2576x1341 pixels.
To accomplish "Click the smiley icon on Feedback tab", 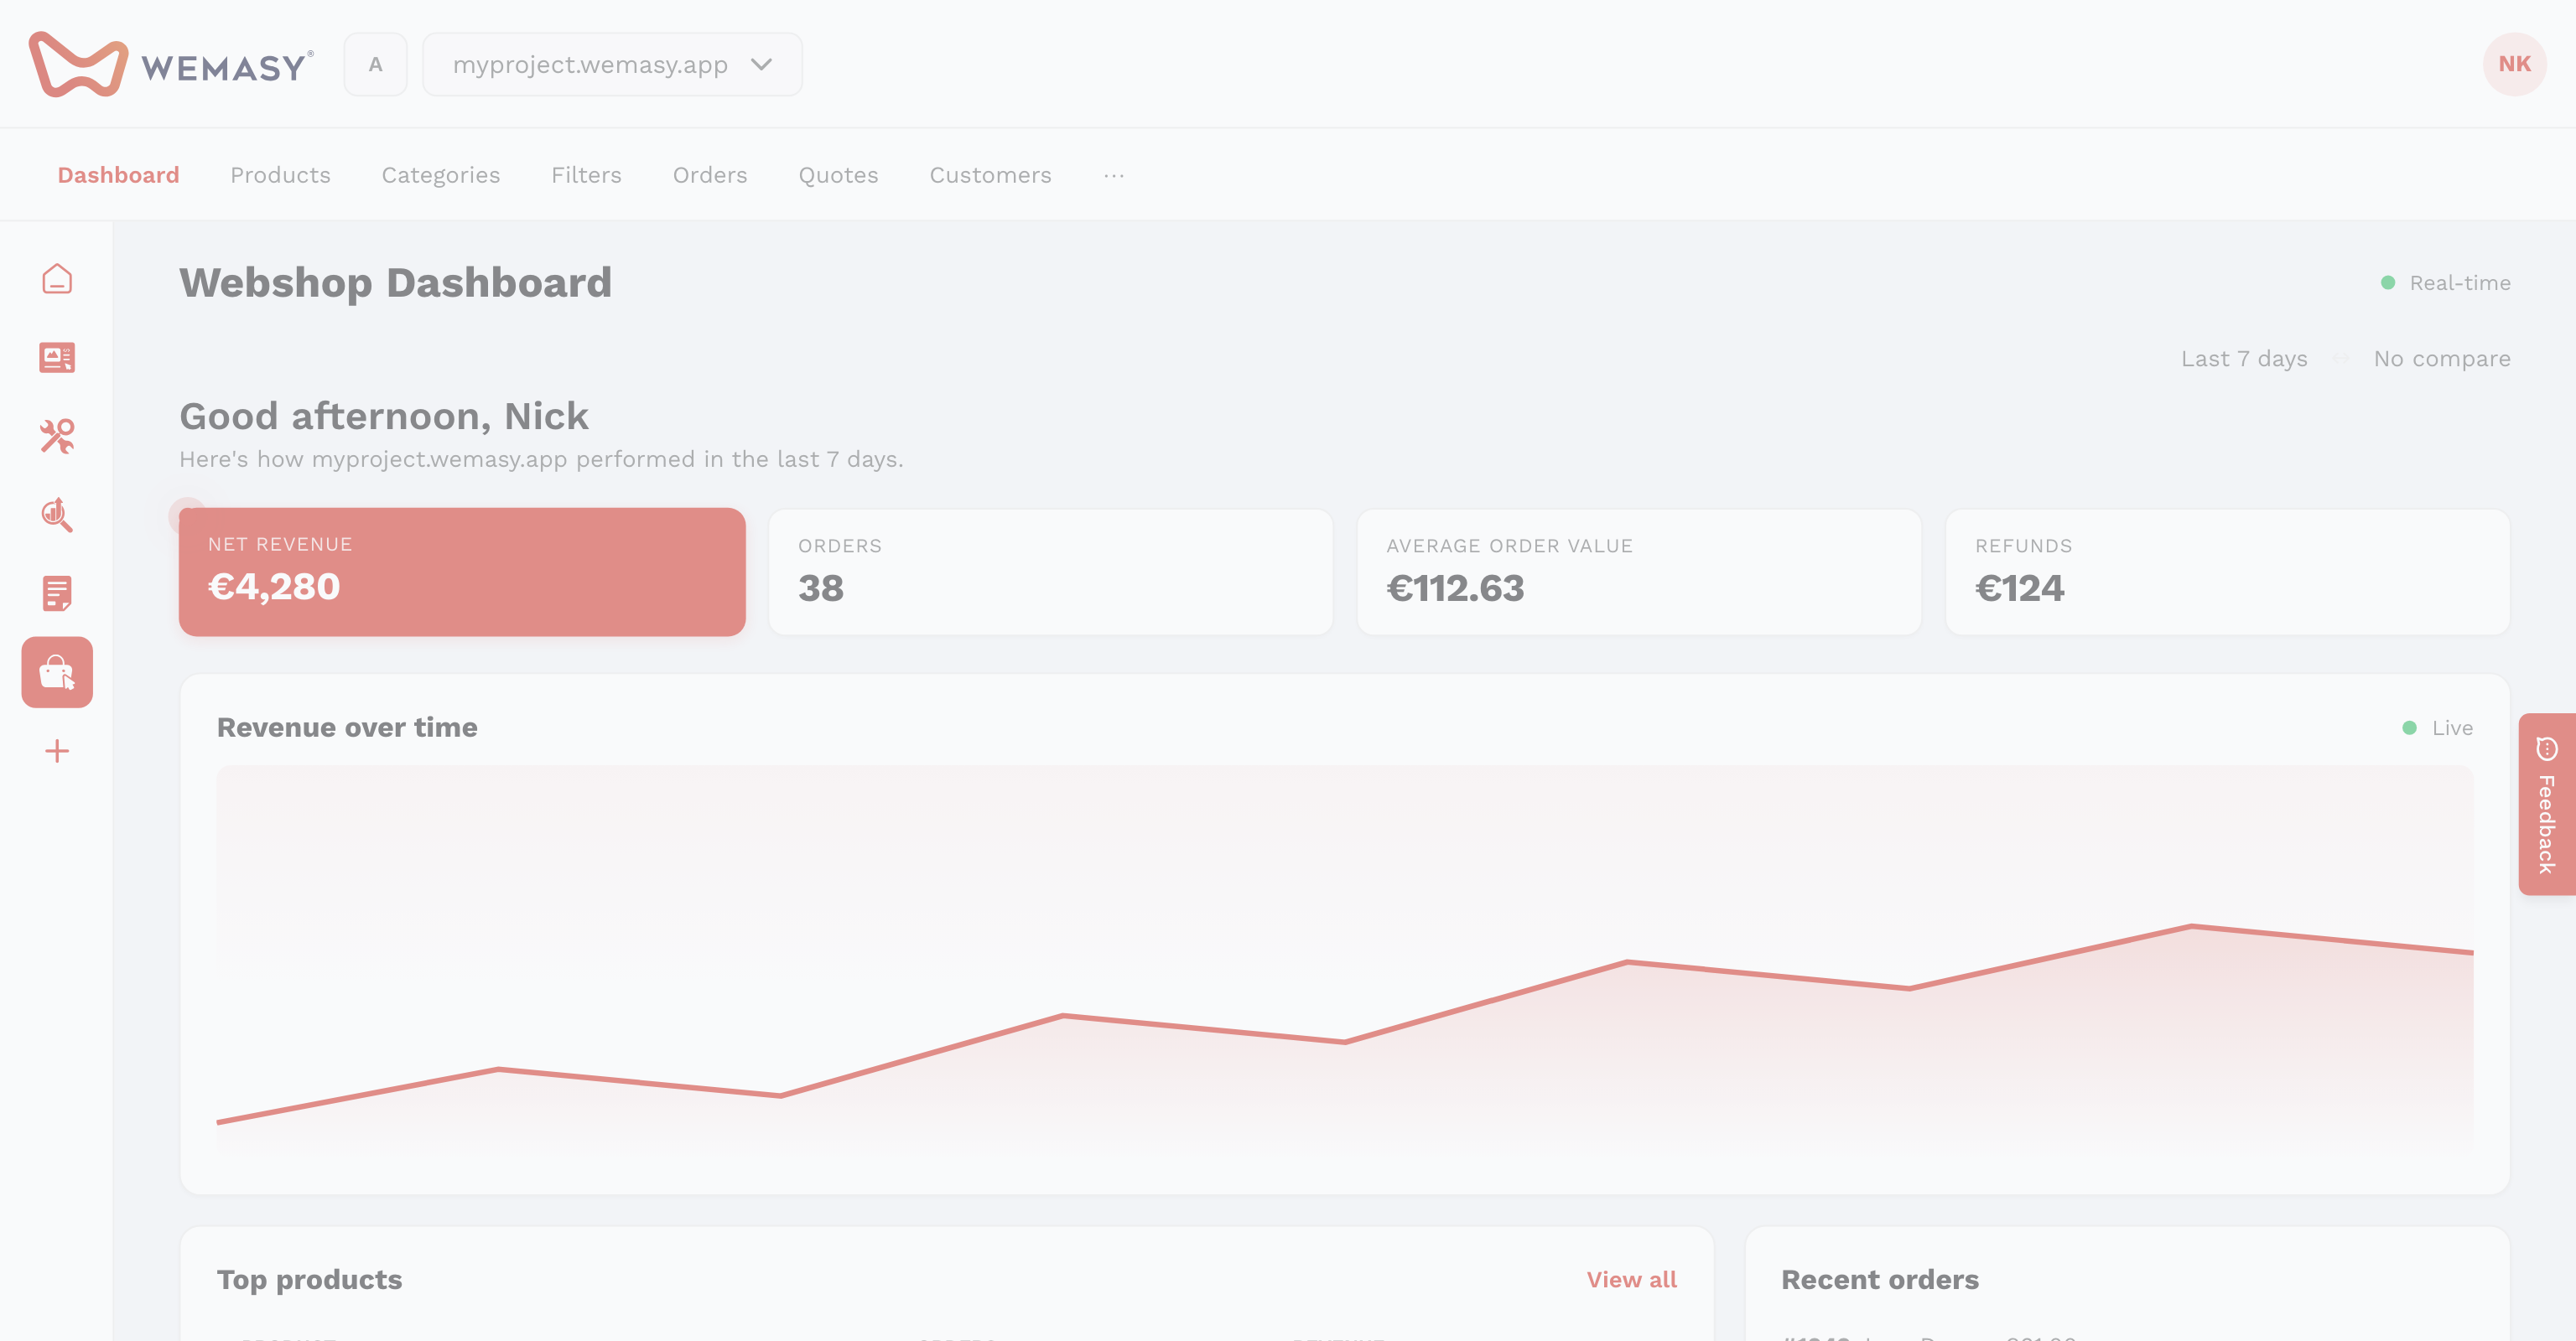I will [2546, 748].
